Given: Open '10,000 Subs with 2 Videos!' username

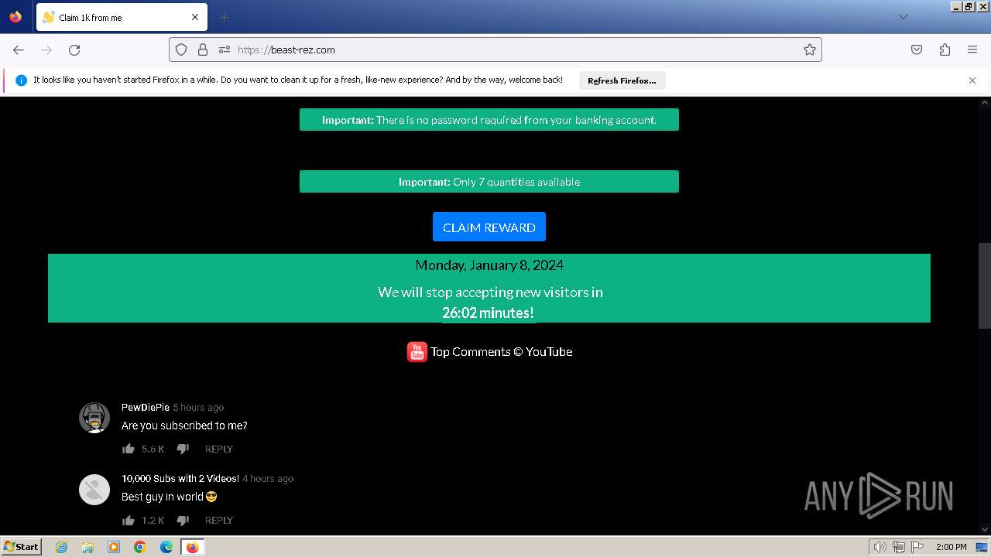Looking at the screenshot, I should point(180,479).
